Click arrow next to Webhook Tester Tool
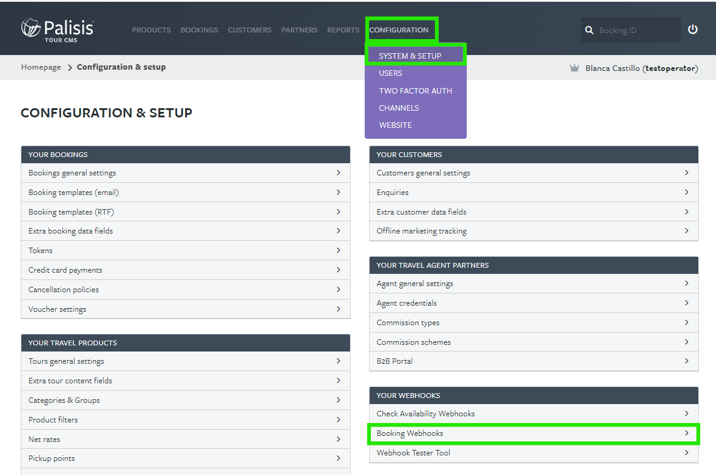 point(686,452)
